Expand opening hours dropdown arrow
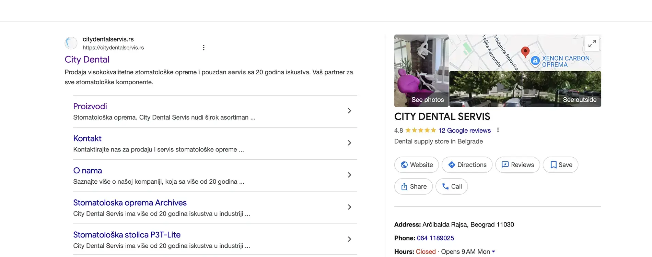Viewport: 652px width, 257px height. point(493,252)
